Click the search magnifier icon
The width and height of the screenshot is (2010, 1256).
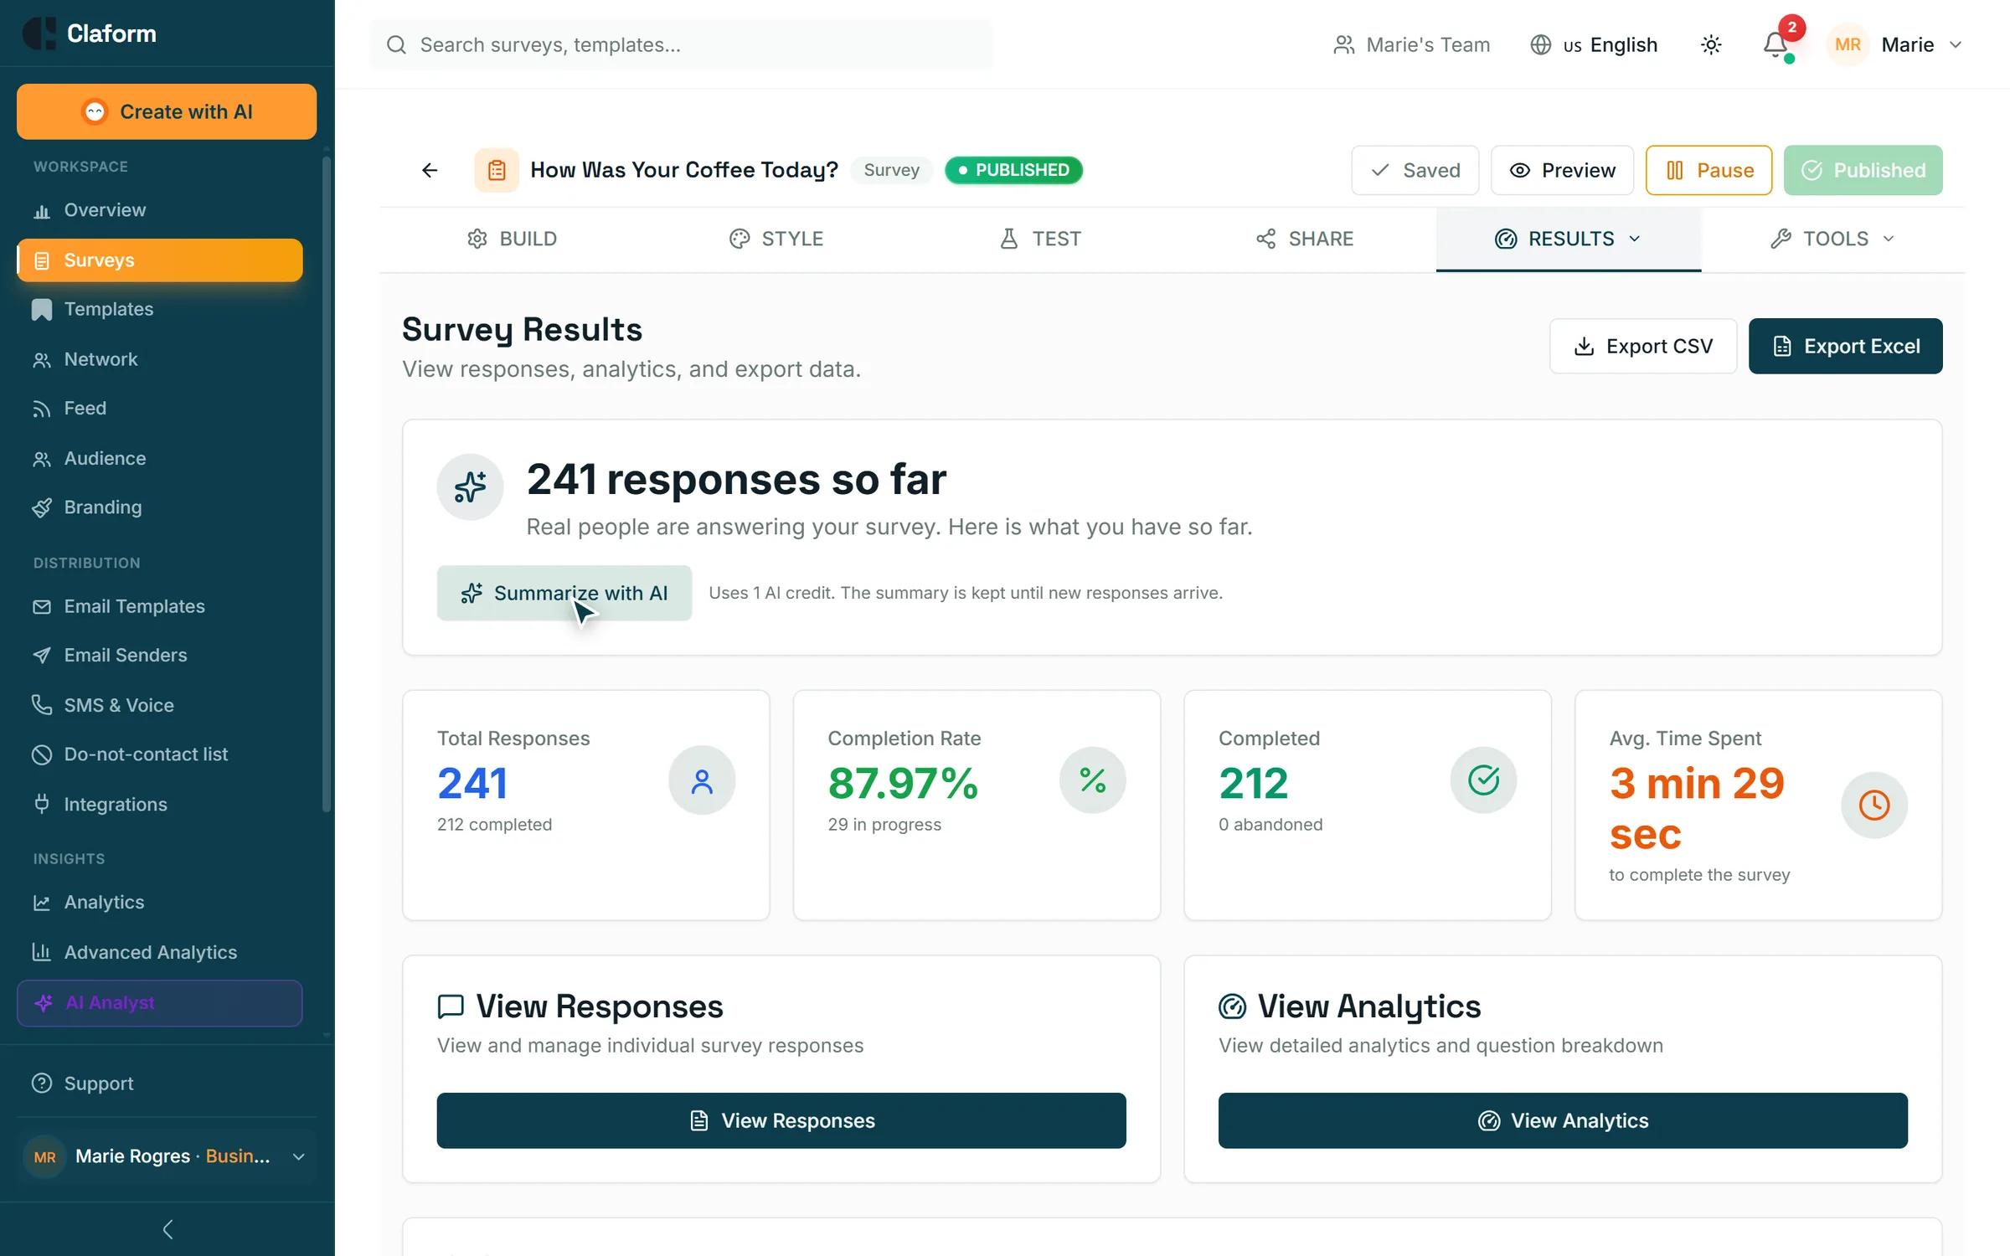tap(396, 44)
